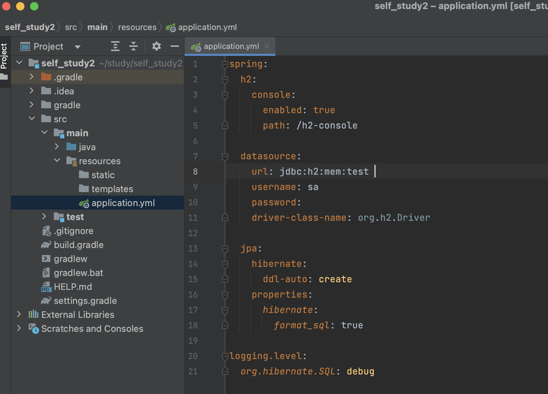Image resolution: width=548 pixels, height=394 pixels.
Task: Collapse the resources folder
Action: pos(57,160)
